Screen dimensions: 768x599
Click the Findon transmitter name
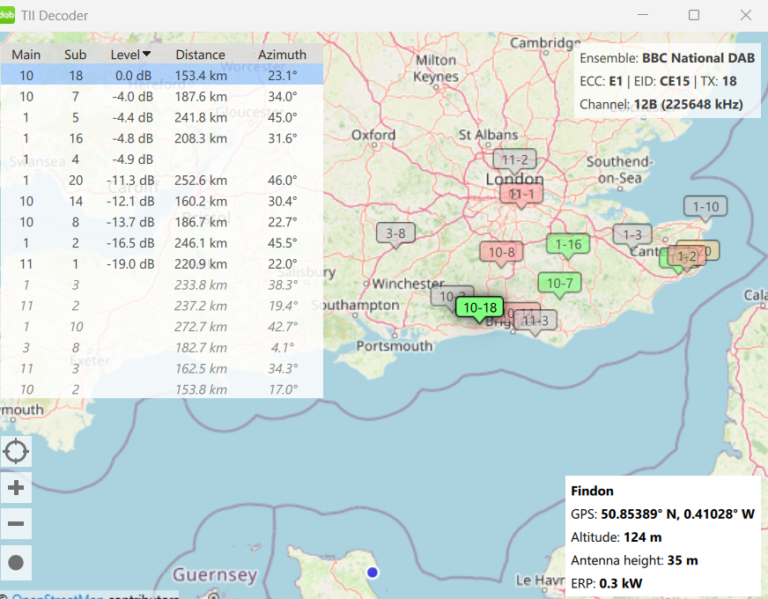click(x=592, y=491)
